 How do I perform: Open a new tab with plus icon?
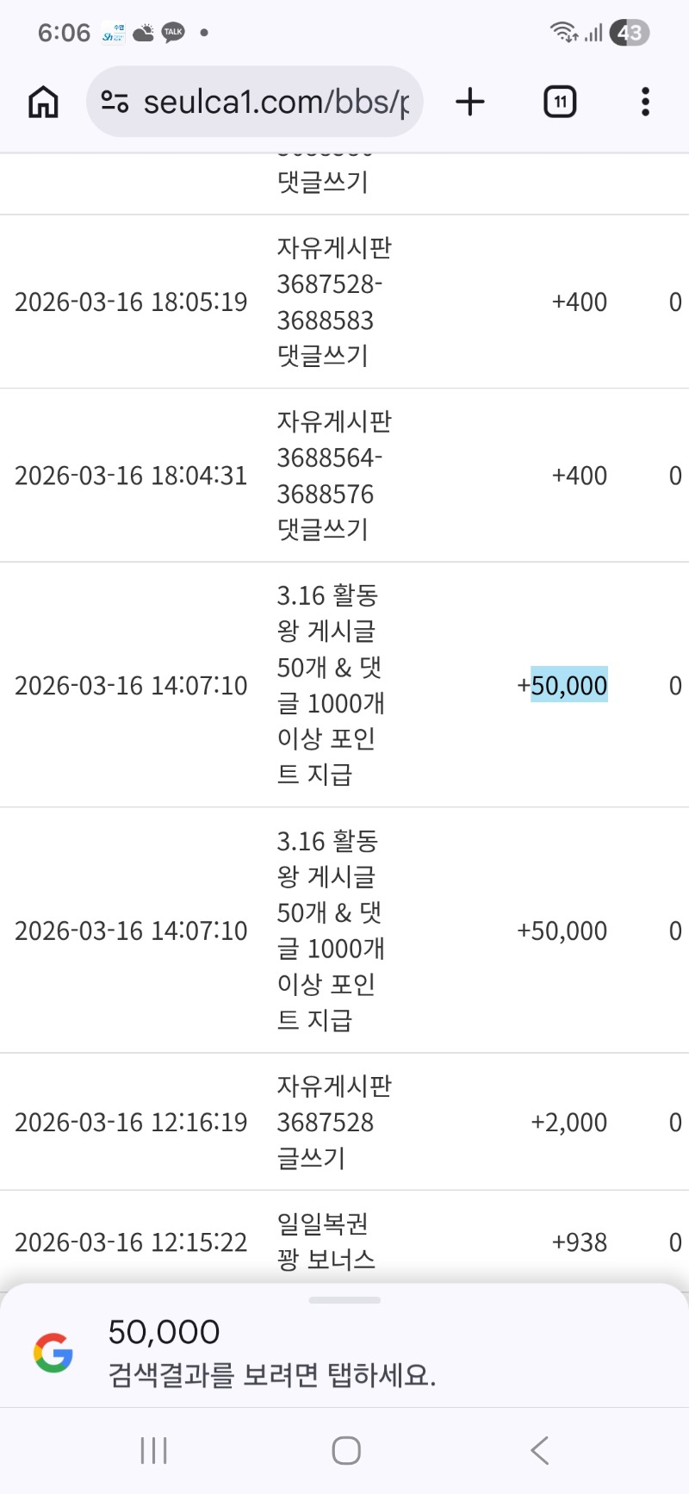tap(470, 102)
